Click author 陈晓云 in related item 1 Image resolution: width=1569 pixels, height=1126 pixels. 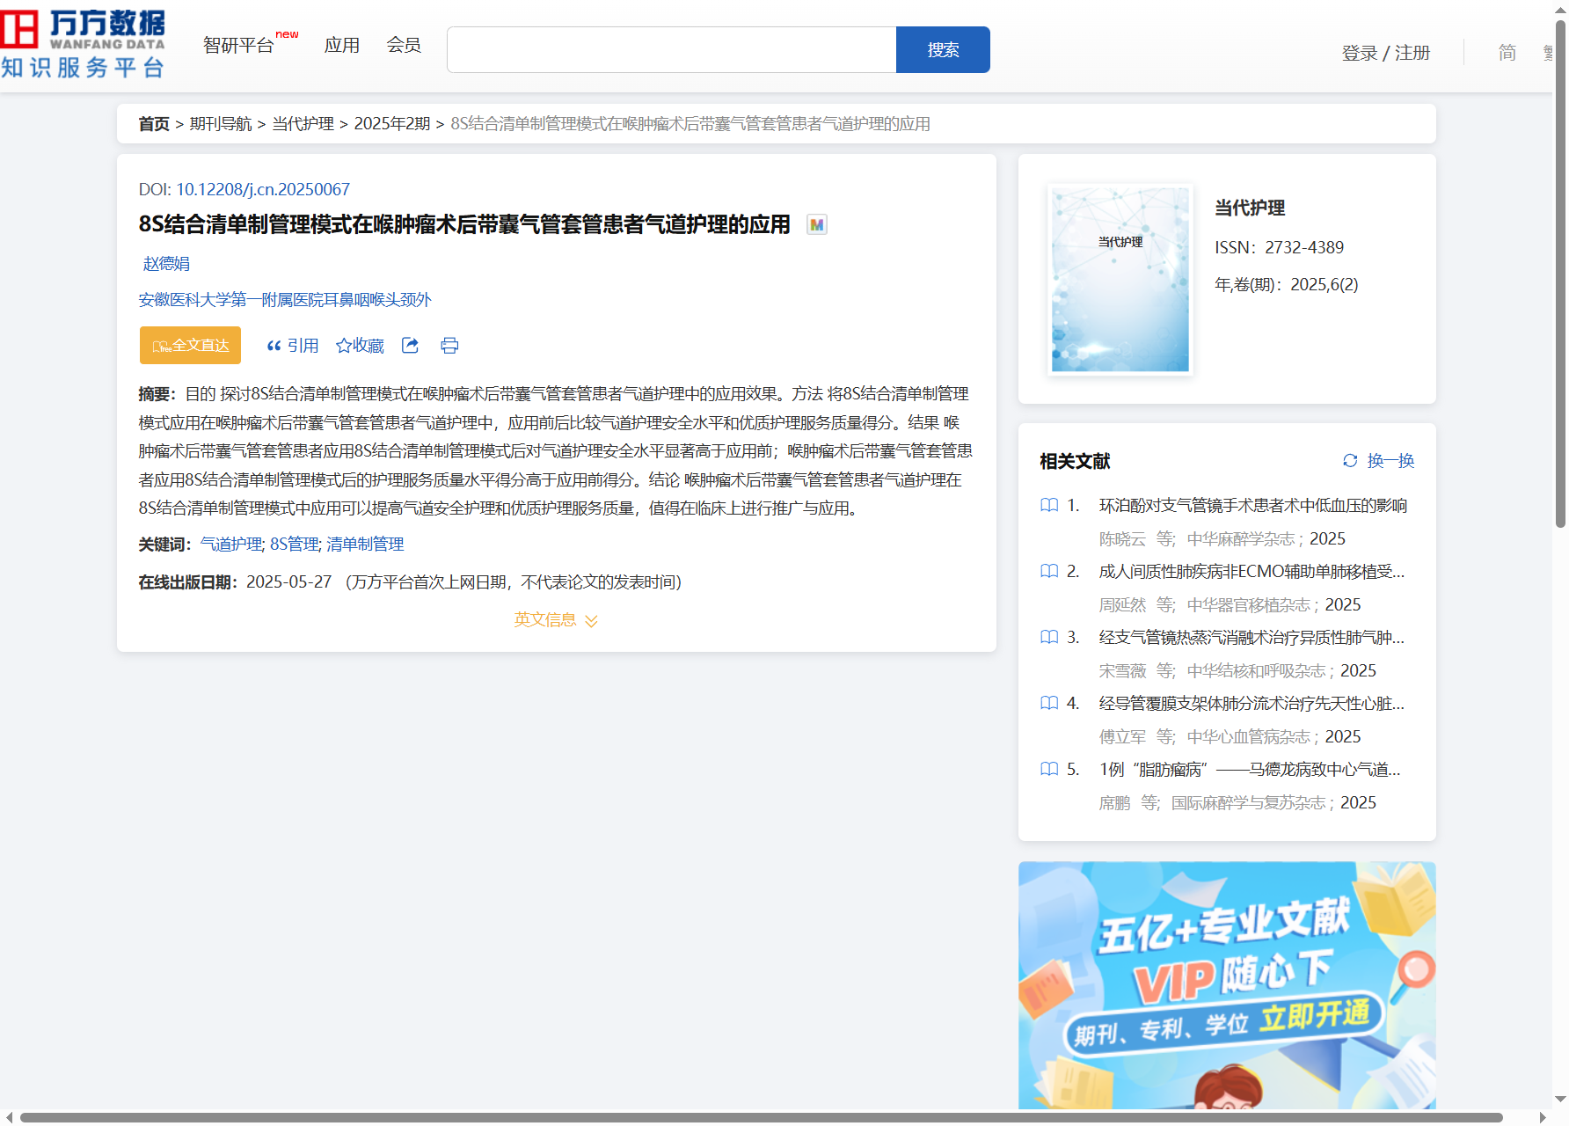click(x=1122, y=538)
